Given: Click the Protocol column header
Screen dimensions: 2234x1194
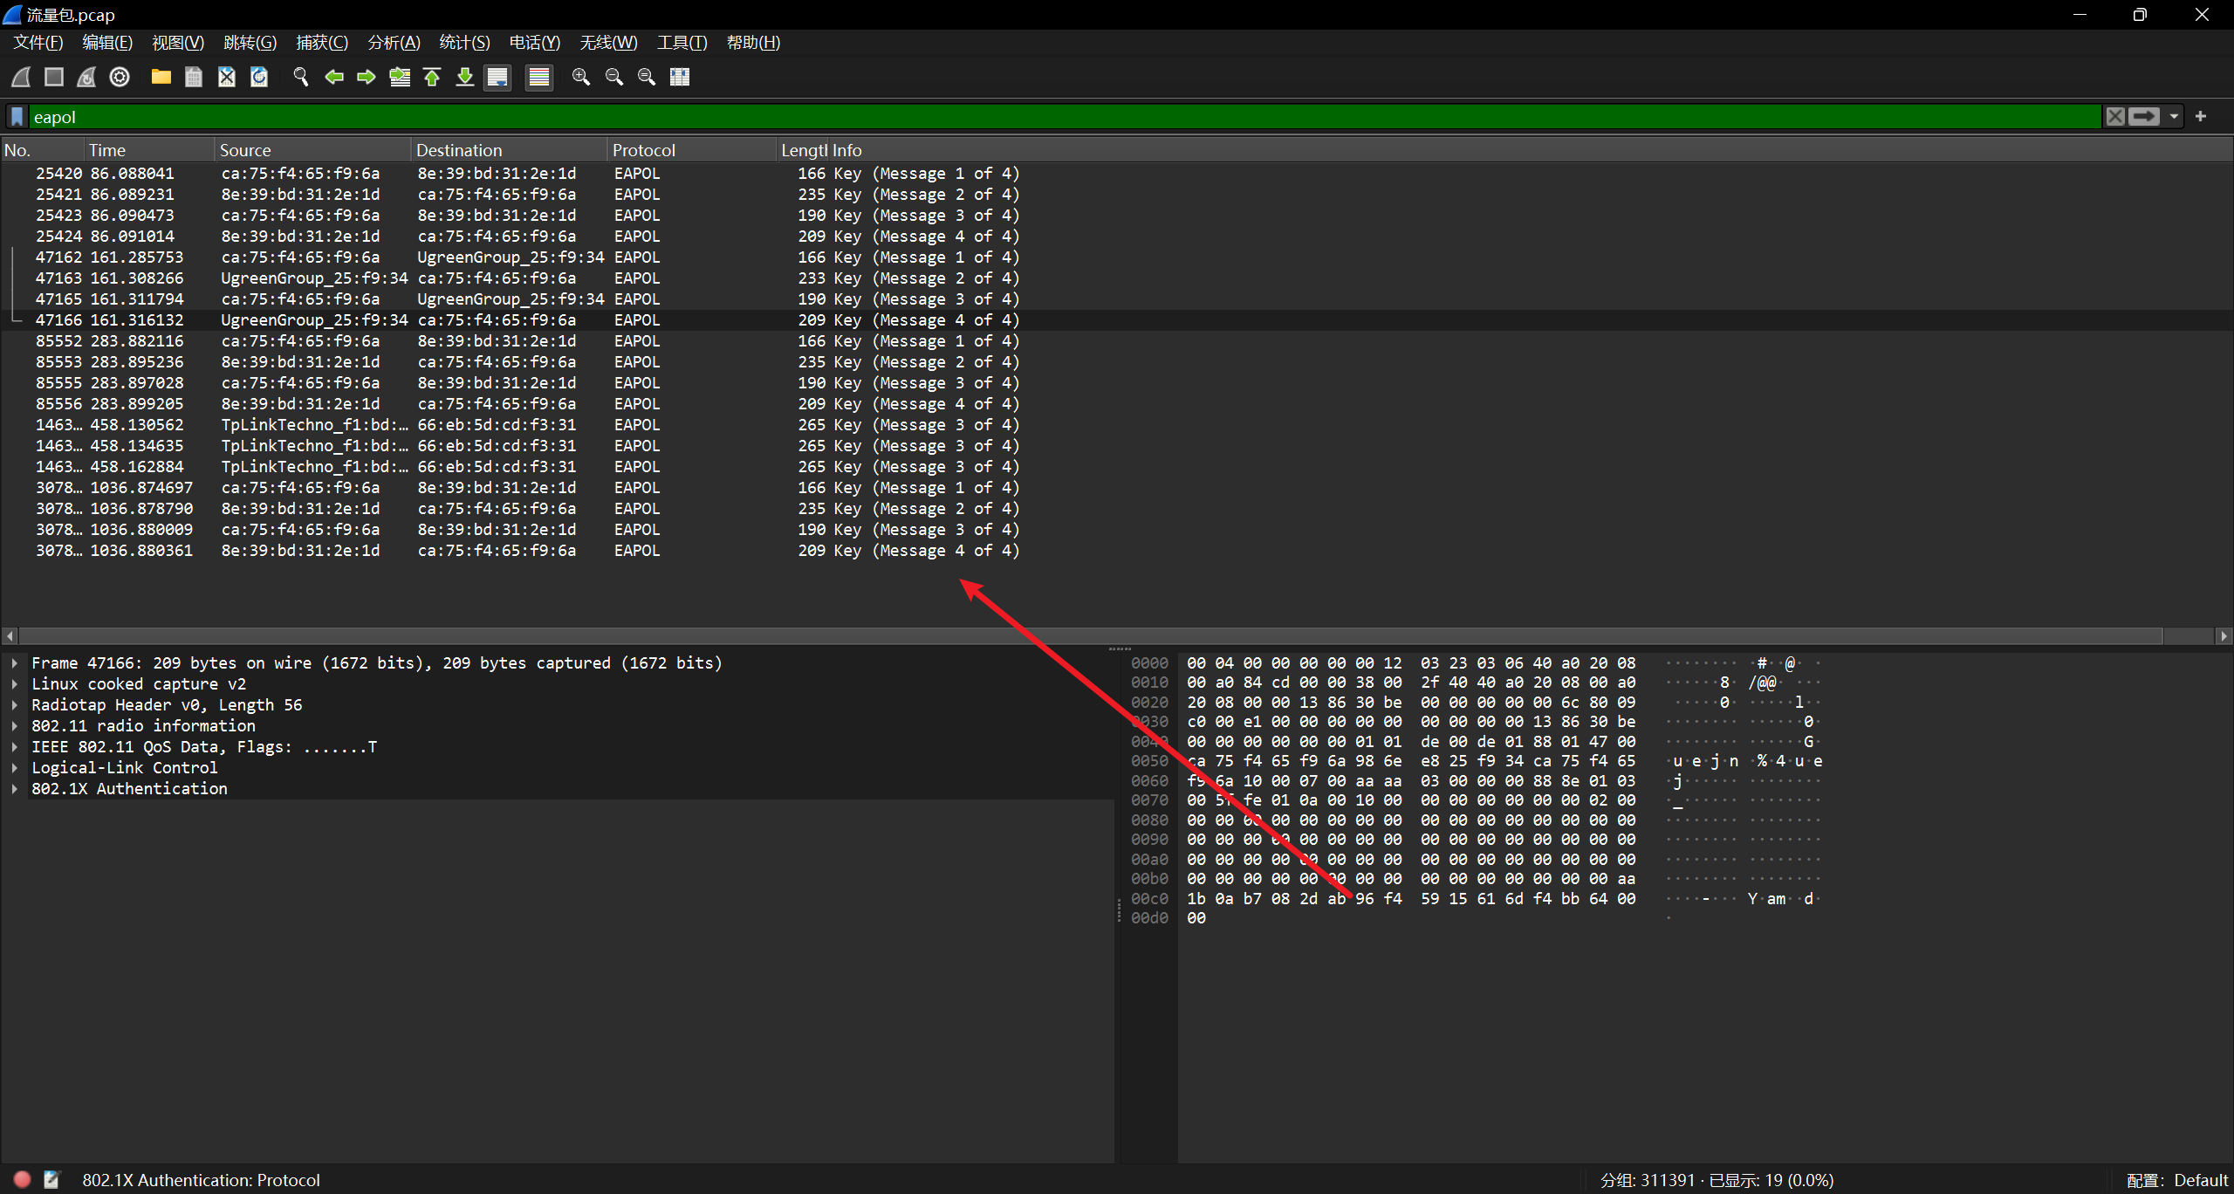Looking at the screenshot, I should [644, 150].
